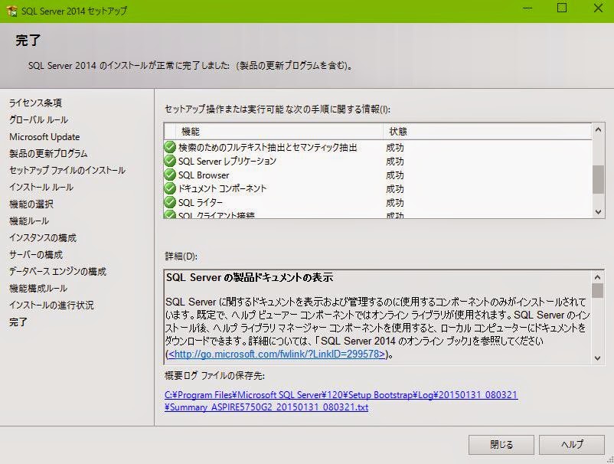Screen dimensions: 614x464
Task: Click the feature list scrollbar thumb
Action: [x=598, y=179]
